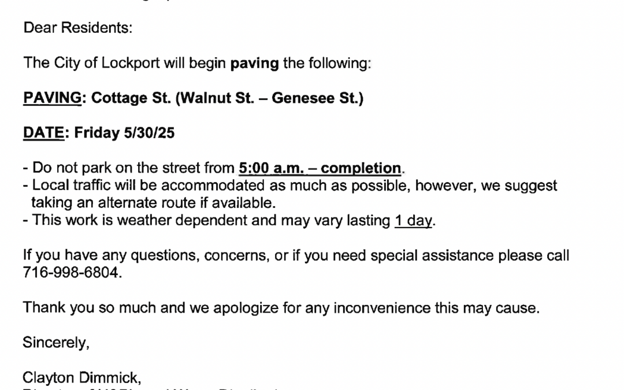Click "Genesee St.)" in the paving line
The height and width of the screenshot is (390, 624).
coord(318,98)
